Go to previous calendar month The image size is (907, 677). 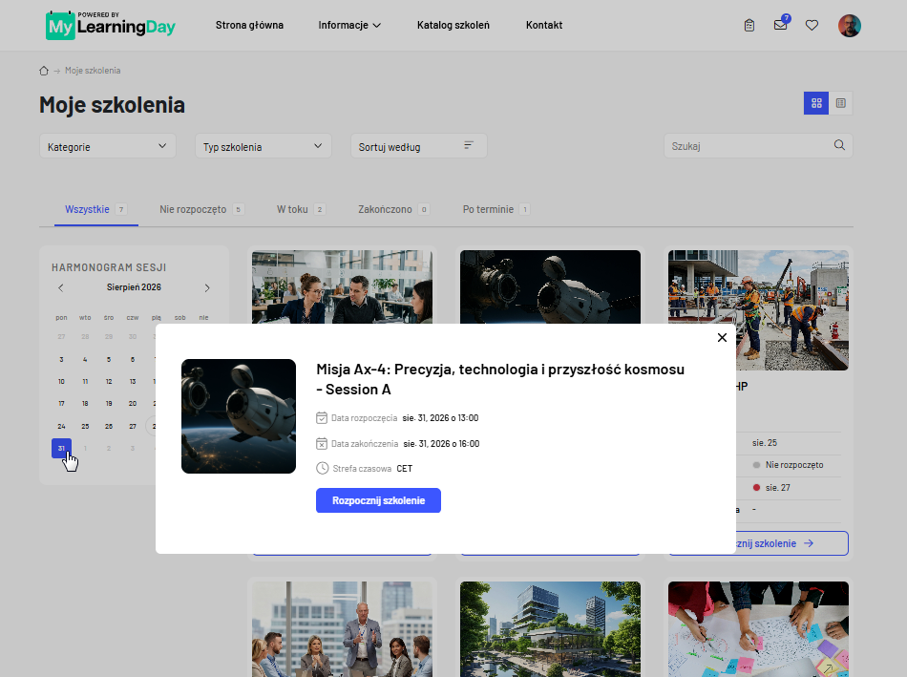point(61,287)
